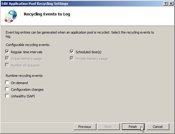Viewport: 175px width, 134px height.
Task: Click the IIS globe wizard icon
Action: tap(11, 16)
